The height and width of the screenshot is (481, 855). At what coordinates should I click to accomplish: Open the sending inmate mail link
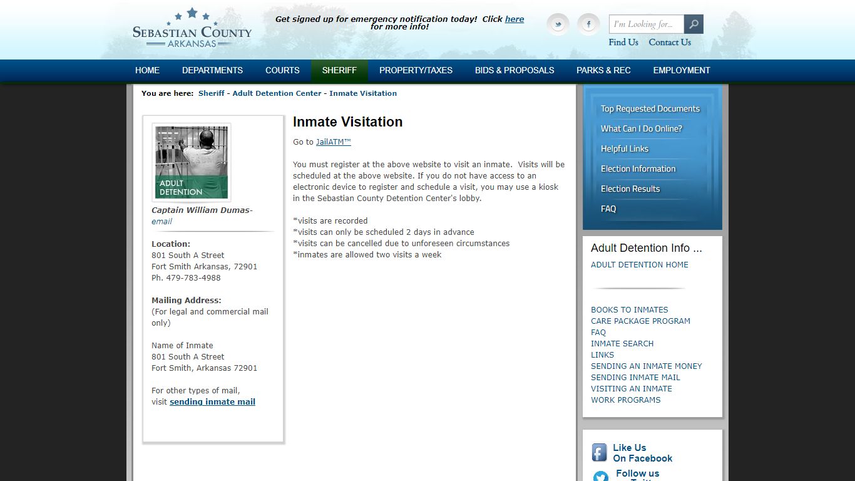click(x=212, y=402)
